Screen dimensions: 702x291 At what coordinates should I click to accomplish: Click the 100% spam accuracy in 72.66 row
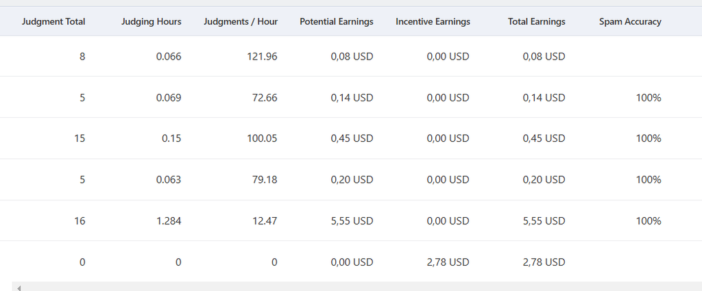[649, 97]
